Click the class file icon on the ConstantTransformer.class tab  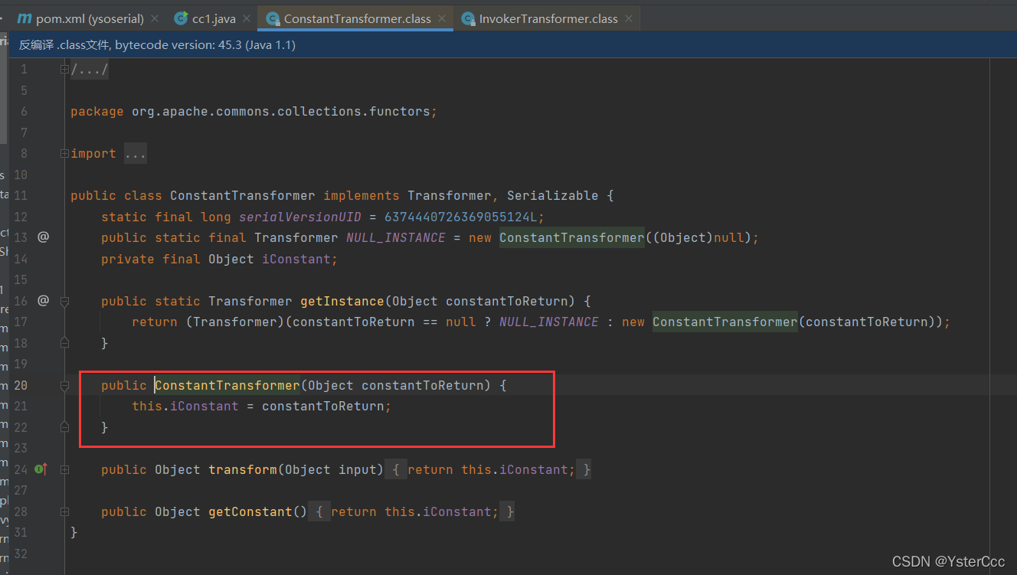(272, 18)
